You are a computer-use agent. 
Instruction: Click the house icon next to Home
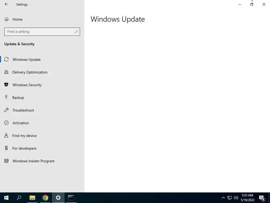[x=7, y=19]
